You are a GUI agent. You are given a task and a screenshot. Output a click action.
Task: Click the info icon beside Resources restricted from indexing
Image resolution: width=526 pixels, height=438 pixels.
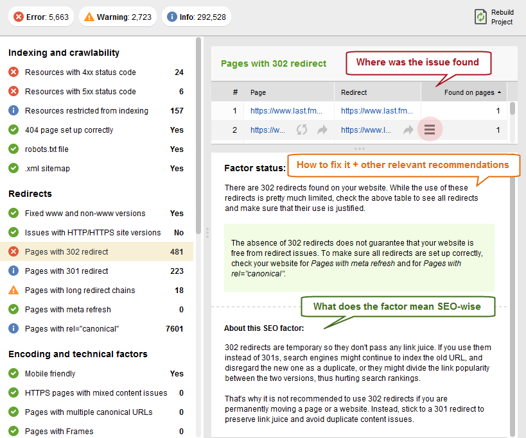(x=13, y=110)
